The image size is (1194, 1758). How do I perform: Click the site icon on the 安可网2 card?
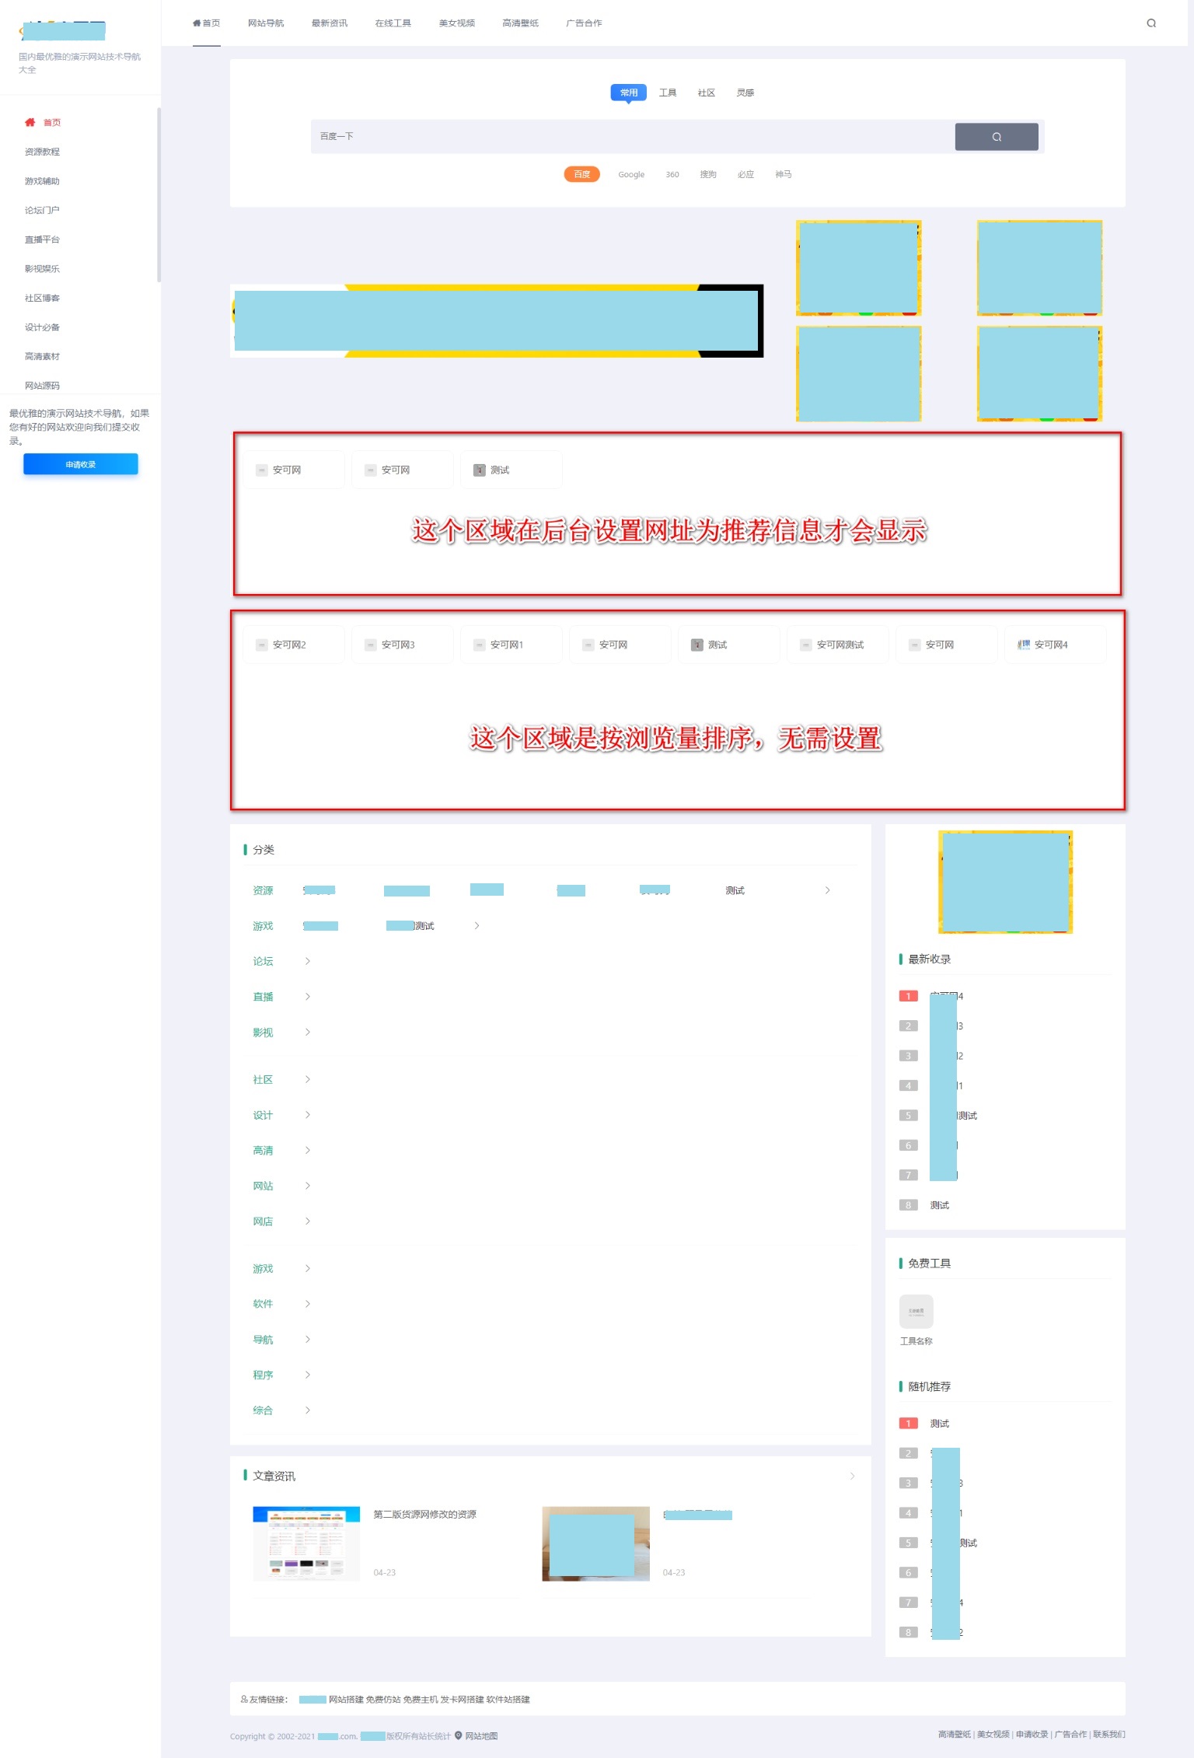coord(262,645)
